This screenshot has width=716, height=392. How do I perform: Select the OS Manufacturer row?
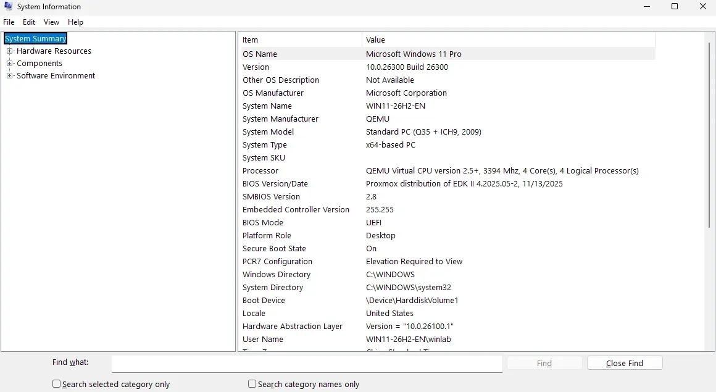(x=448, y=93)
